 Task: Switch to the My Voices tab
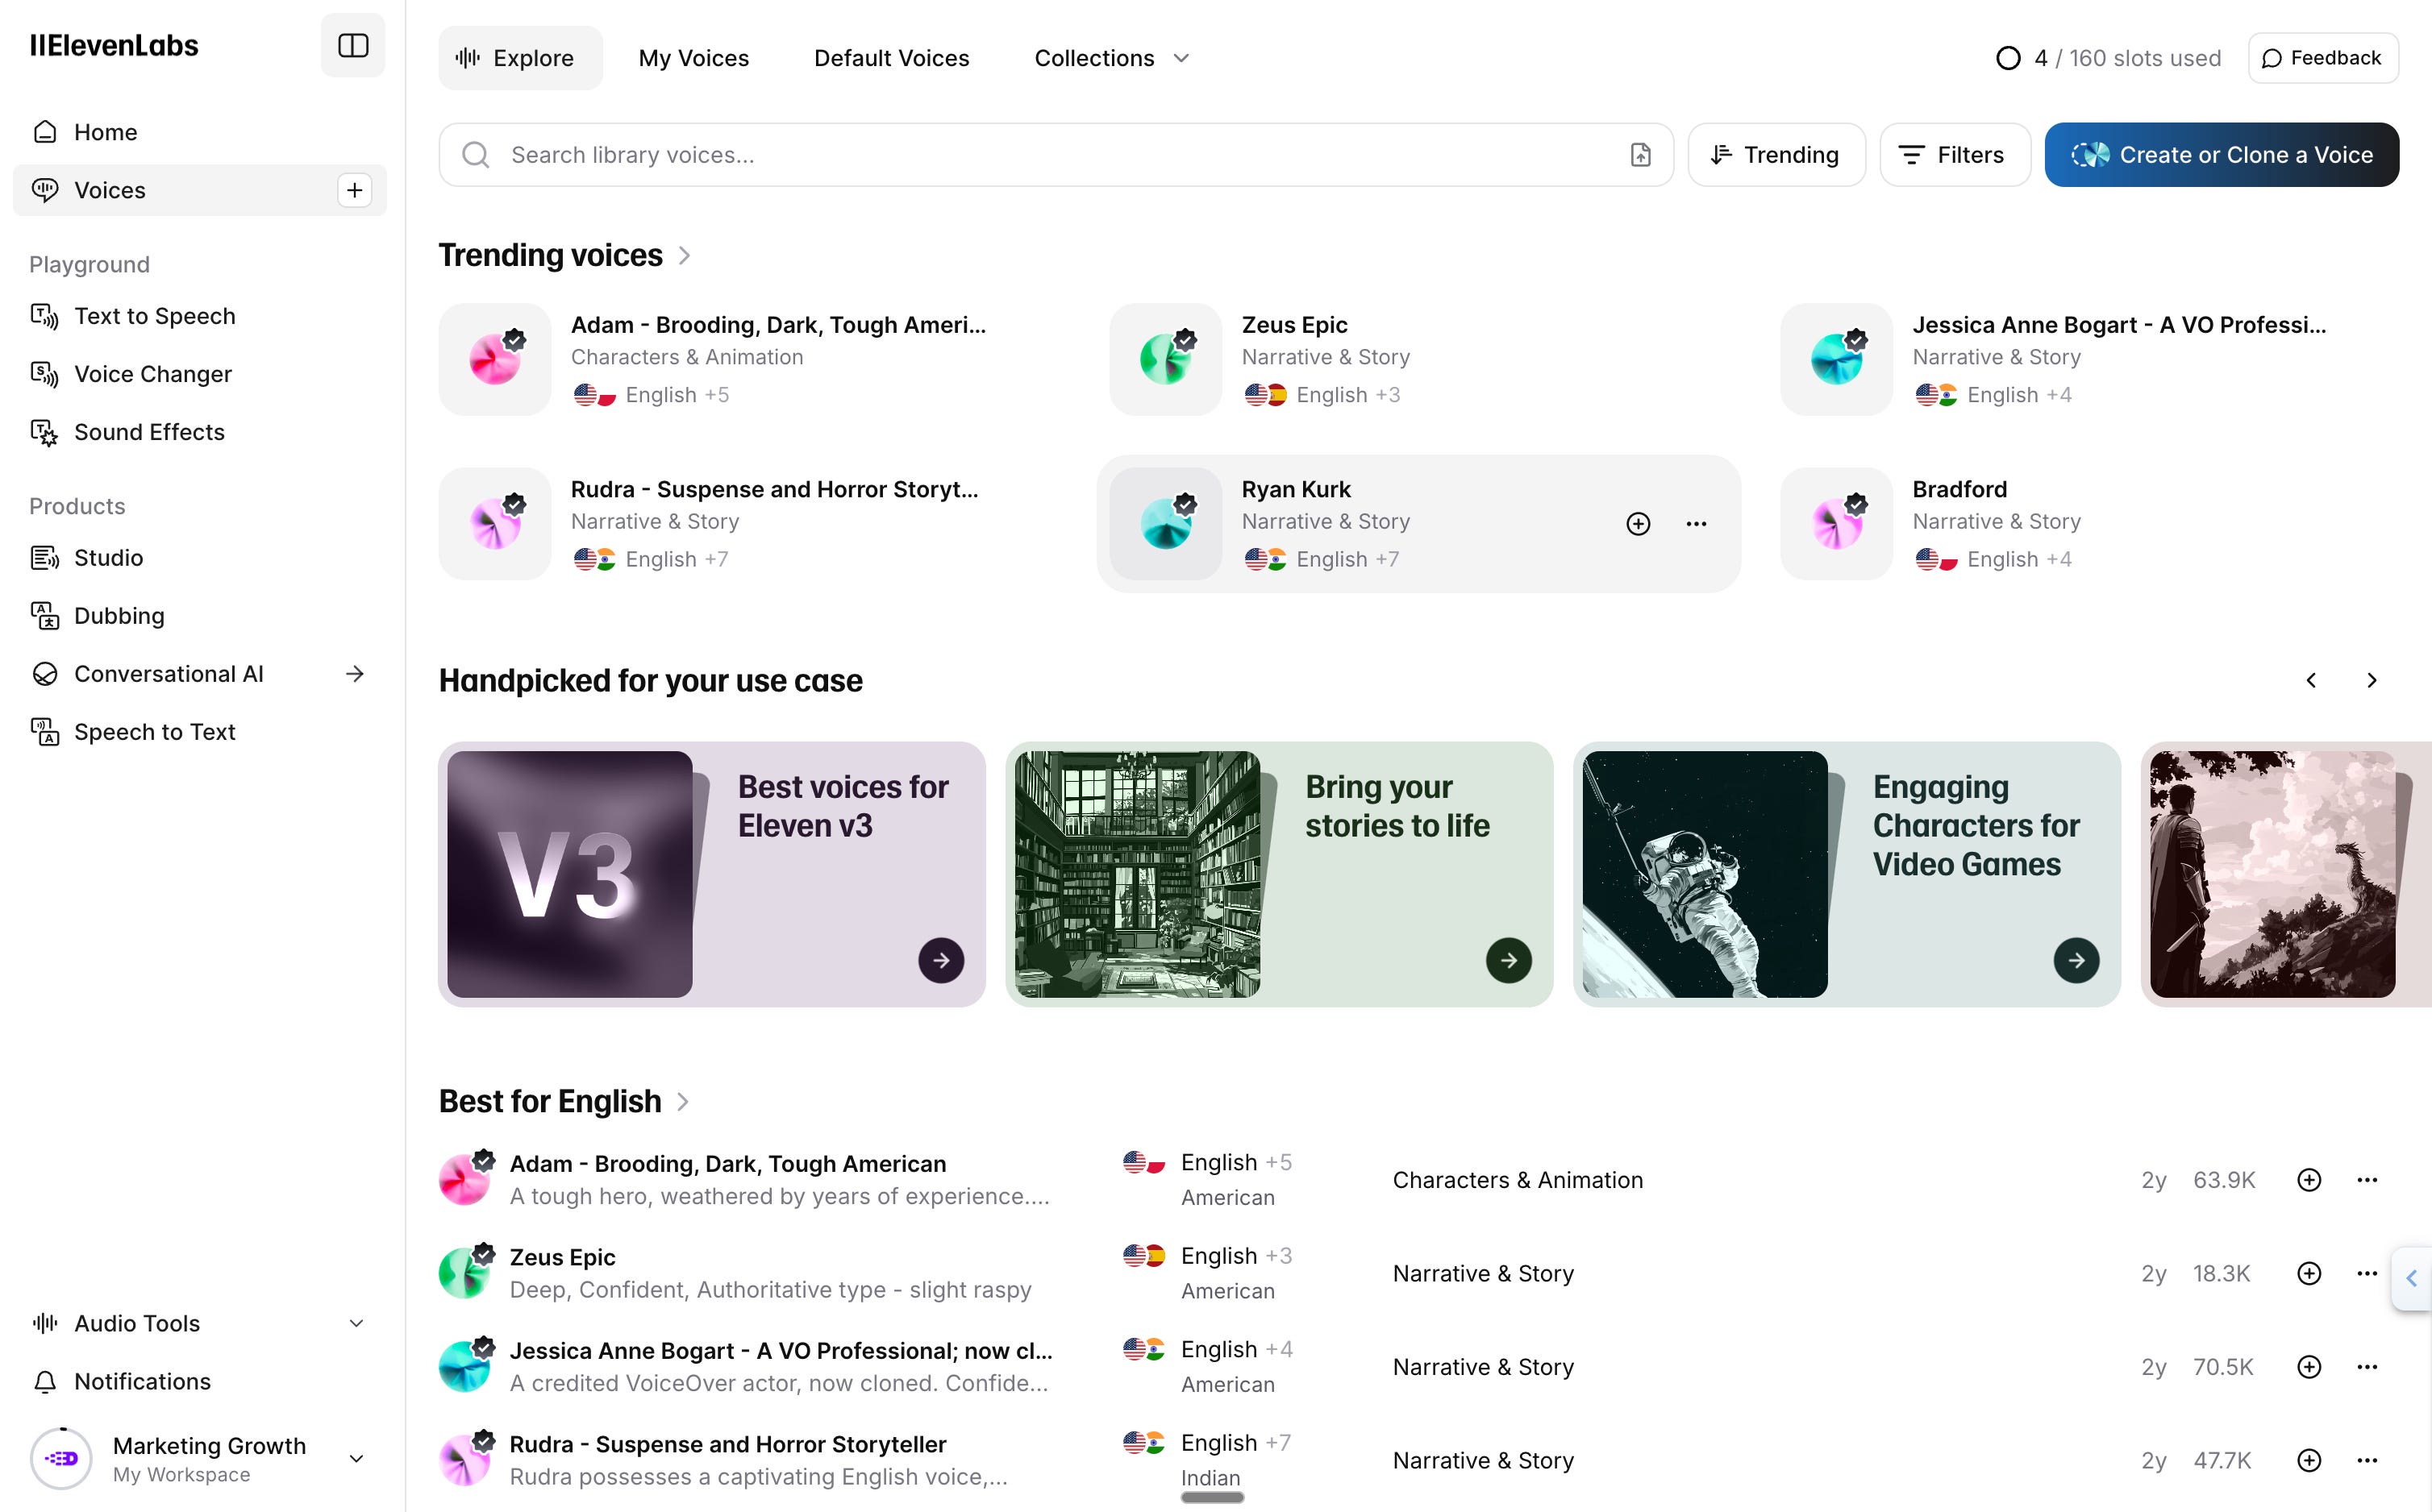[693, 58]
